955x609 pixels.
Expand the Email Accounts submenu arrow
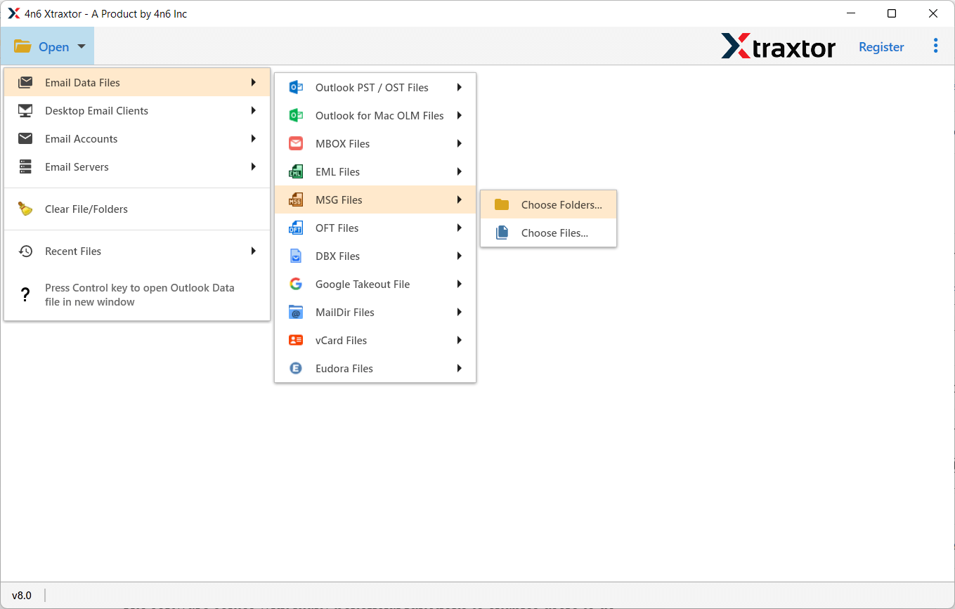click(253, 138)
